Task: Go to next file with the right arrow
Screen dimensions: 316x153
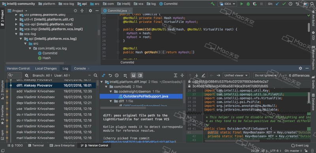Action: point(218,76)
